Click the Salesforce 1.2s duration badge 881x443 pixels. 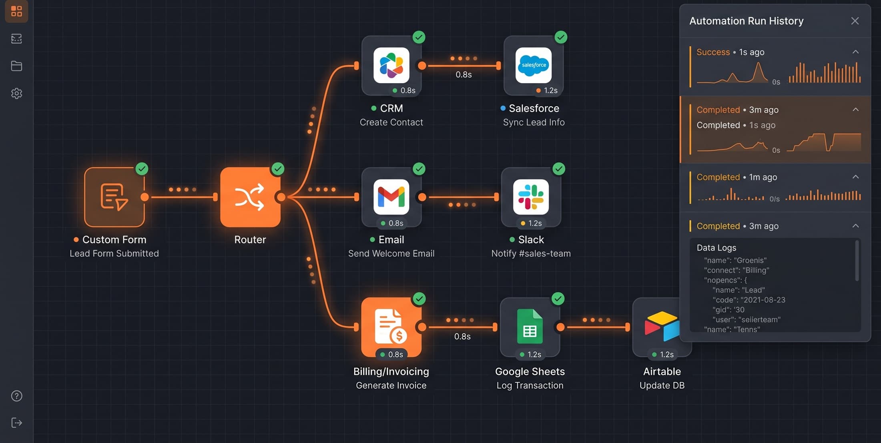(547, 90)
